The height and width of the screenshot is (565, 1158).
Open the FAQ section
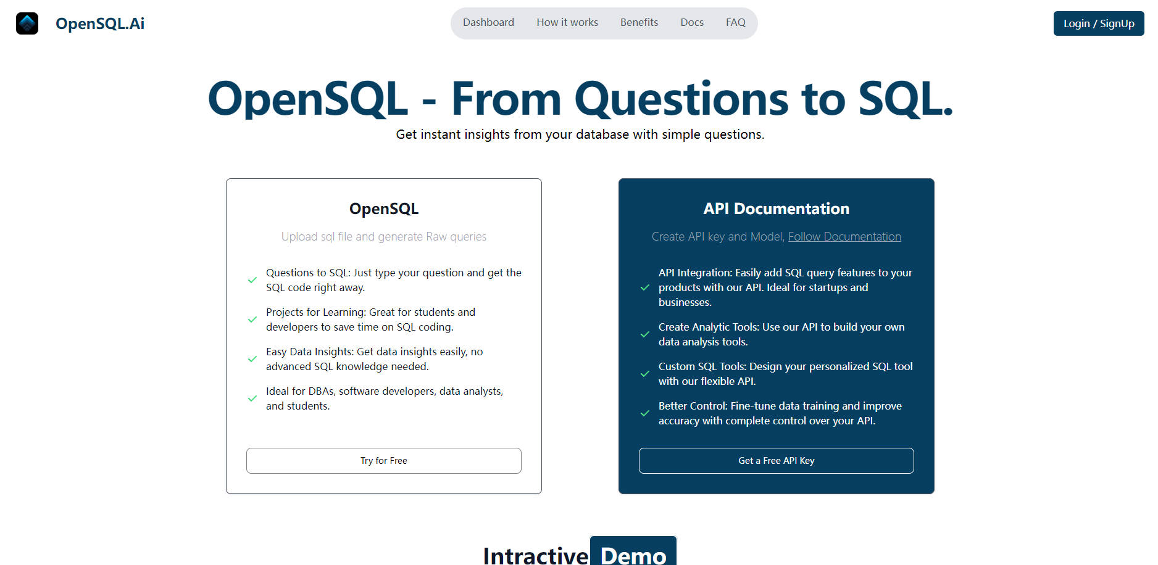[x=735, y=22]
